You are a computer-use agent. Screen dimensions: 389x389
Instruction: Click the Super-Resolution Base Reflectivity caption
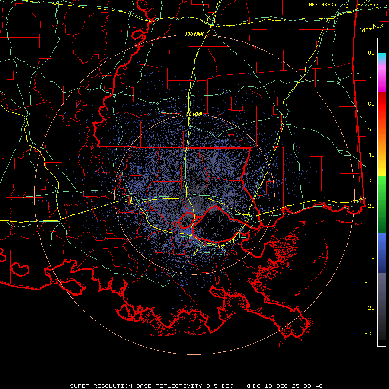point(196,386)
